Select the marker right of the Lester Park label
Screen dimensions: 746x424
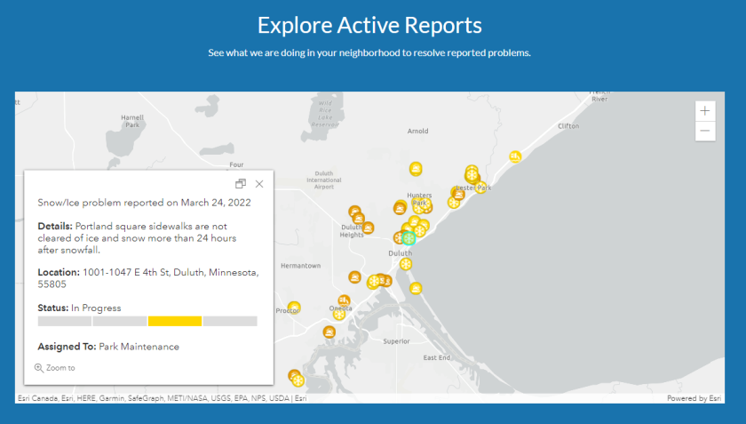[x=481, y=188]
